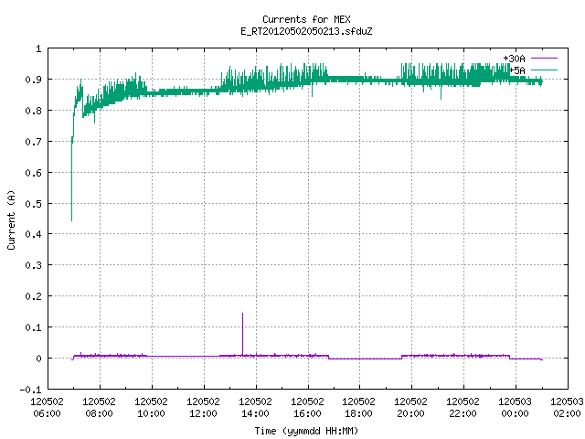Click the y-axis tick label '0.2'

click(33, 296)
